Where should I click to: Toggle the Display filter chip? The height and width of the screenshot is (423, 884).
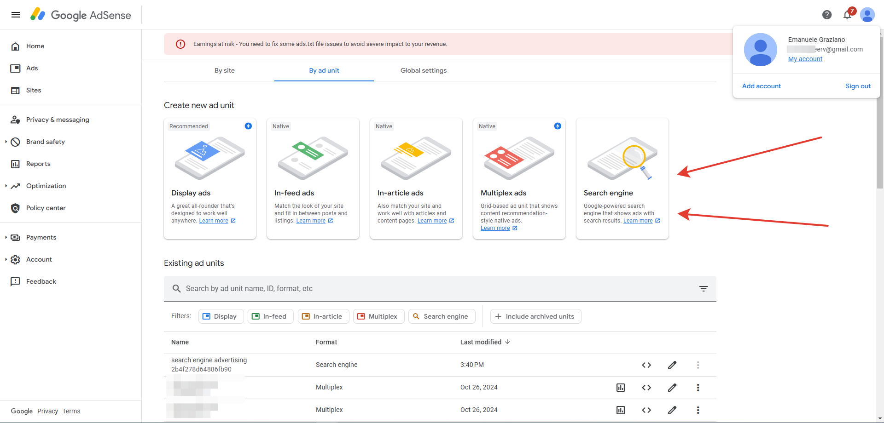click(x=221, y=316)
